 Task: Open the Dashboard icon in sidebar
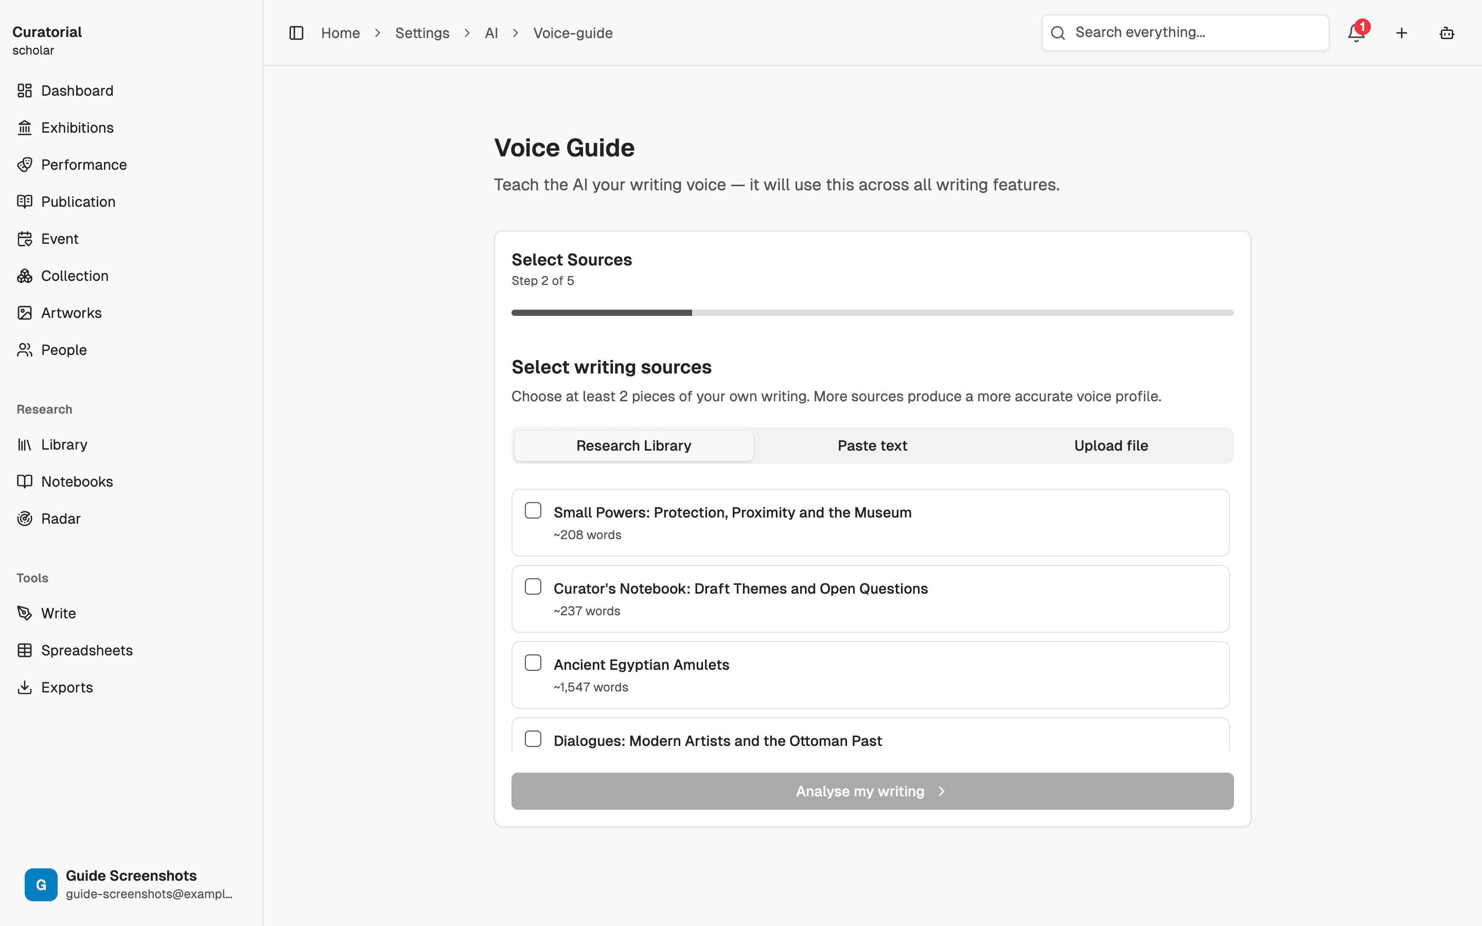tap(25, 91)
